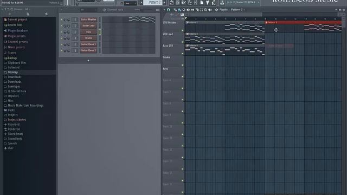Click the Bass channel select indicator
This screenshot has height=195, width=347.
pos(100,32)
